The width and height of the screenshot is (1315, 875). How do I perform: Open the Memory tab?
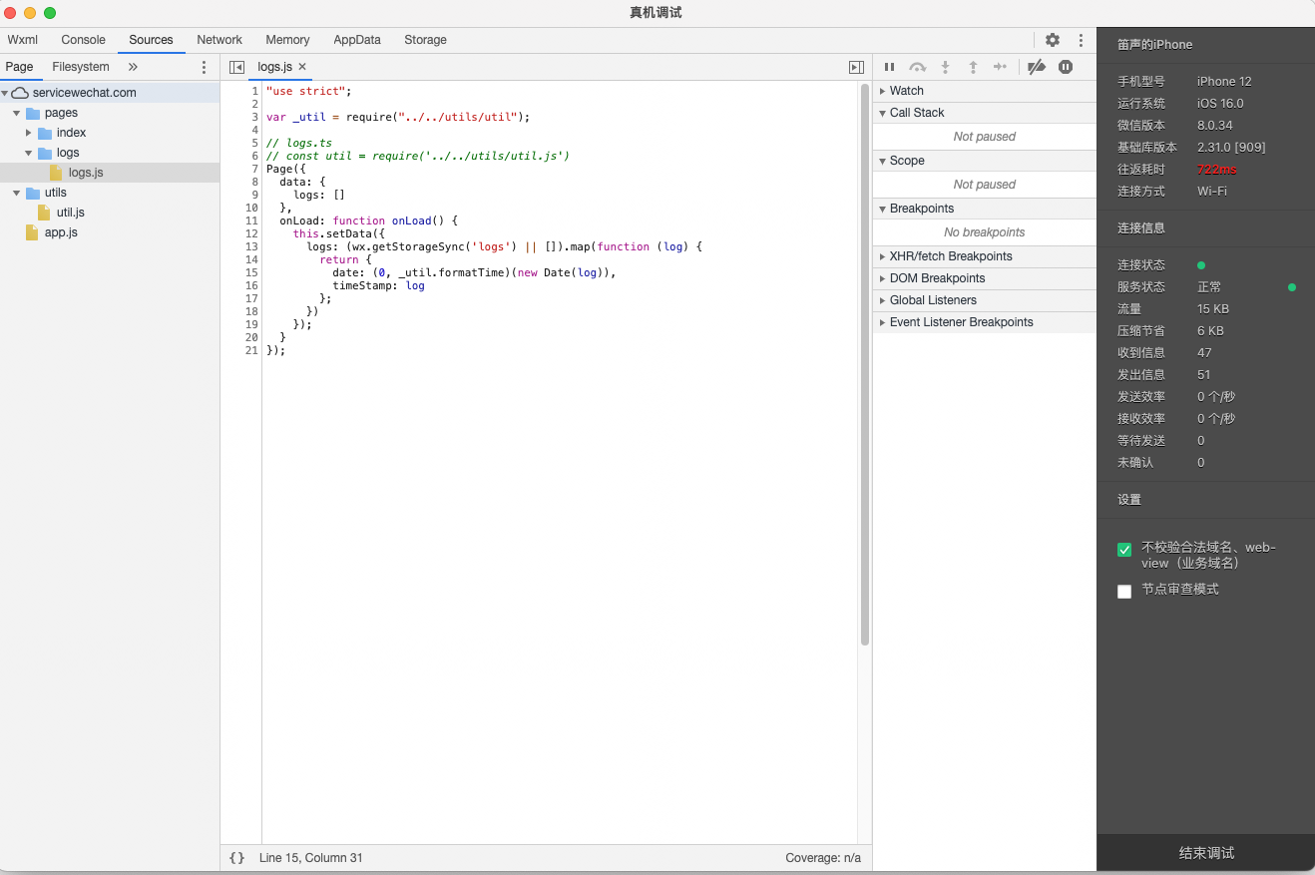click(287, 40)
